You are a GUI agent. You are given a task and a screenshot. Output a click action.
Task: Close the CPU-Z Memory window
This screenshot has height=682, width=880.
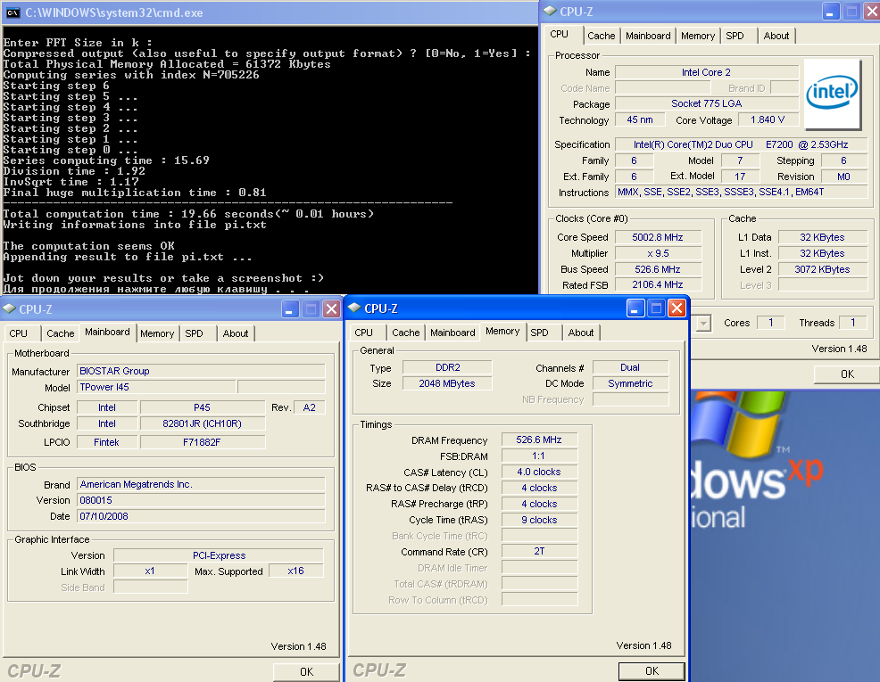click(x=677, y=308)
